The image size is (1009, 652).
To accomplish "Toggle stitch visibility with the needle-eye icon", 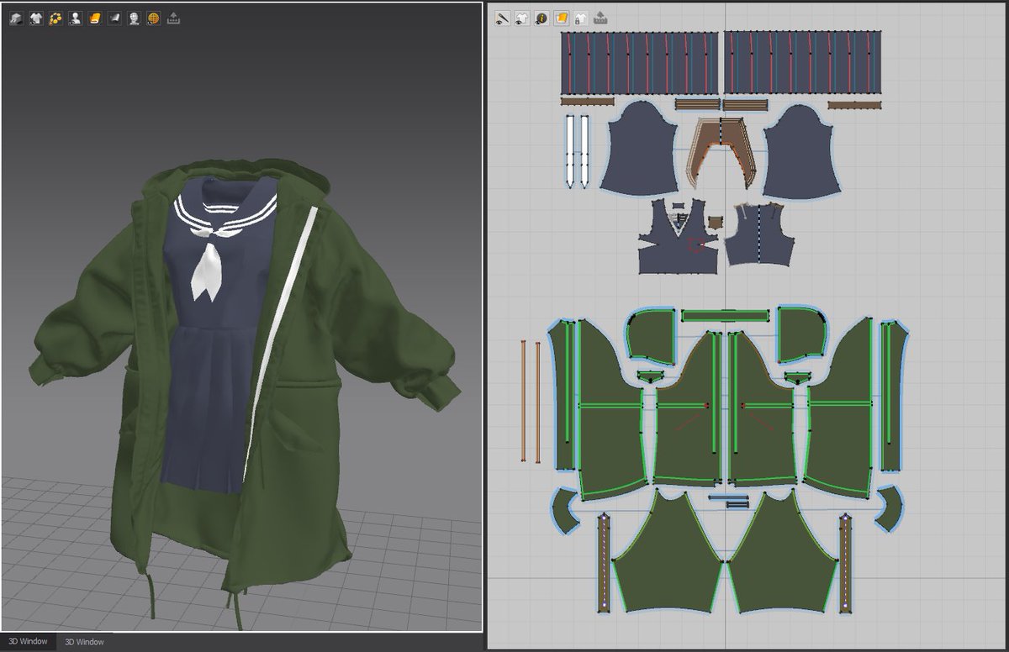I will tap(503, 18).
